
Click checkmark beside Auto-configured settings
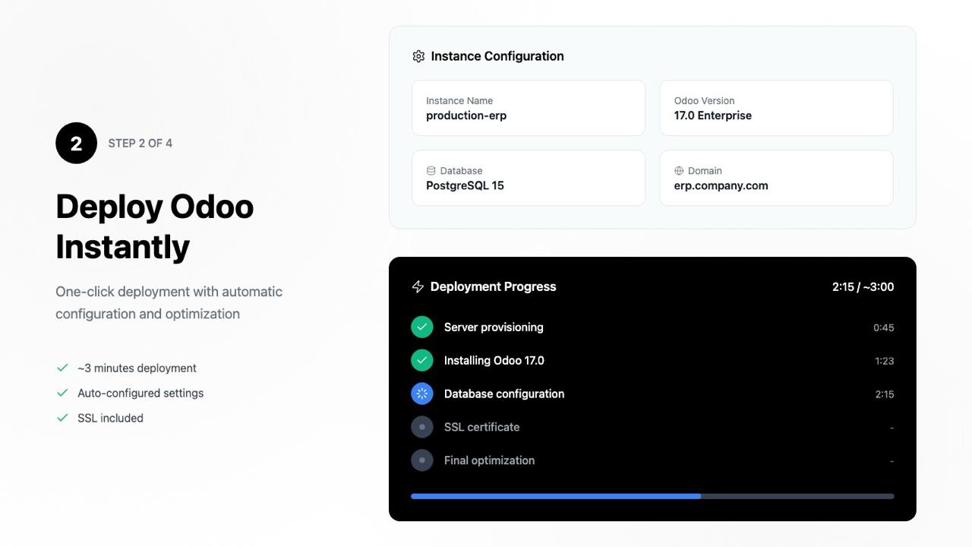[x=62, y=393]
